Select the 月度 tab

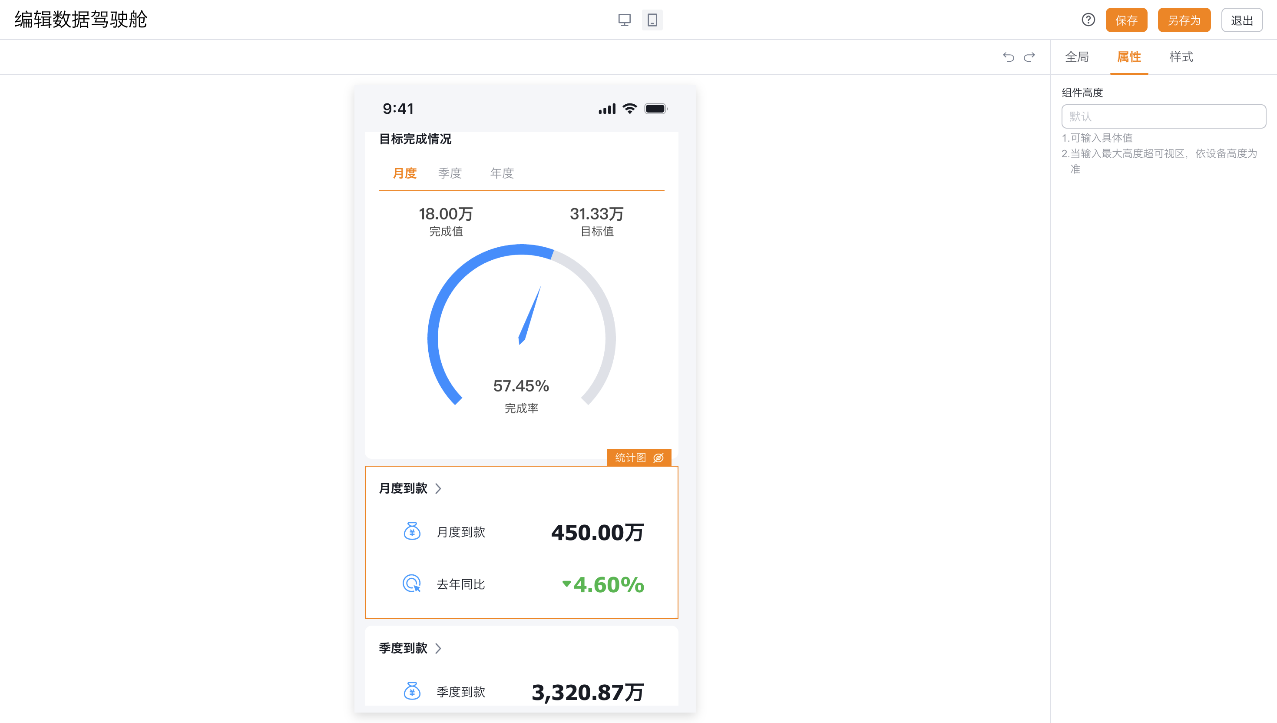click(x=404, y=173)
